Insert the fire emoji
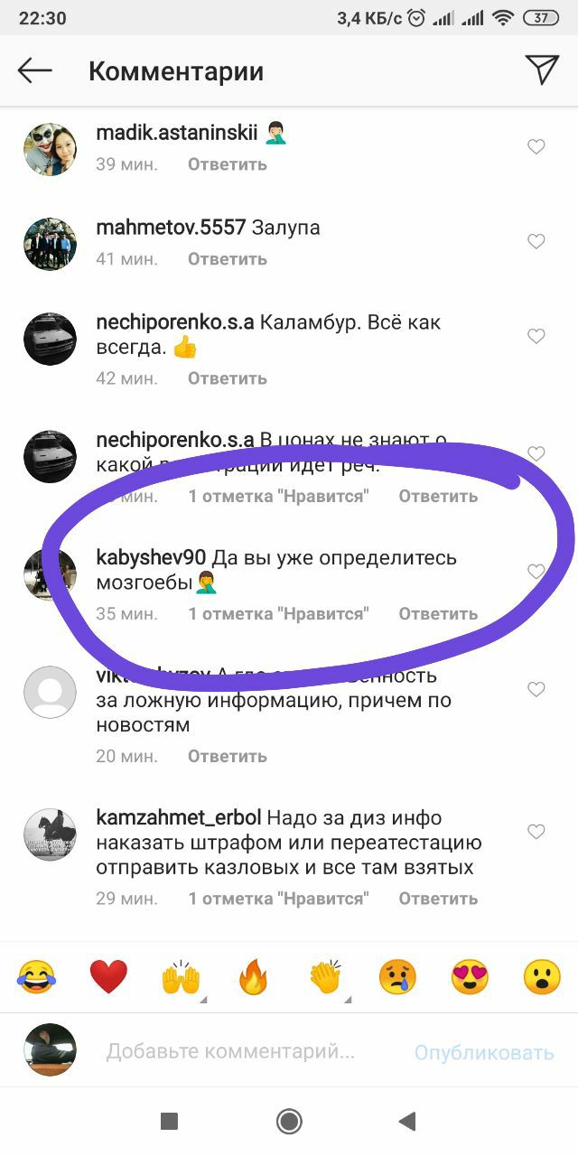The width and height of the screenshot is (578, 1156). (x=253, y=977)
